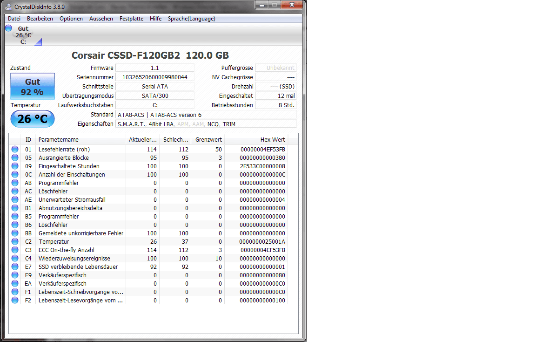Sort by the Grenzwert column header

point(208,139)
